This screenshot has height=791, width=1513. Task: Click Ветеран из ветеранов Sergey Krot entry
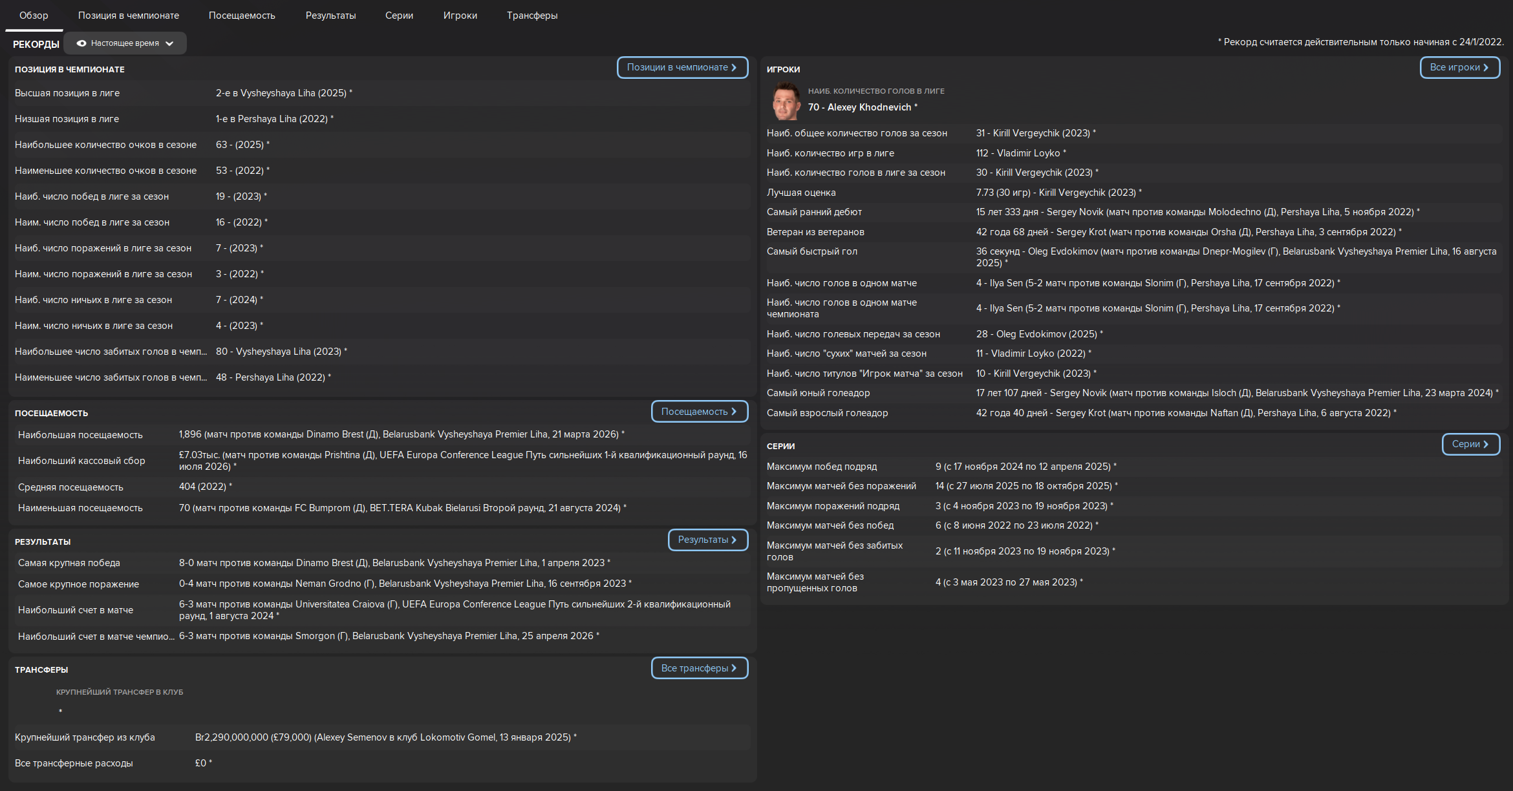tap(1188, 232)
